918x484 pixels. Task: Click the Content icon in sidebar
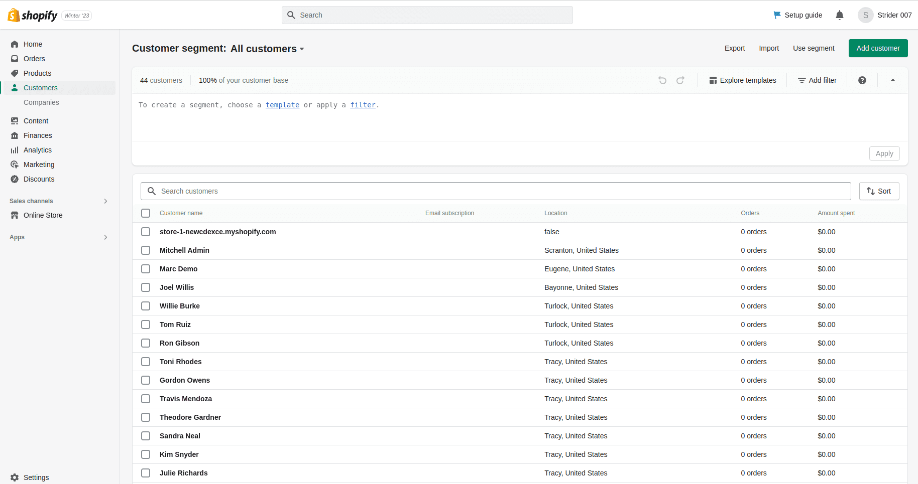click(x=15, y=121)
